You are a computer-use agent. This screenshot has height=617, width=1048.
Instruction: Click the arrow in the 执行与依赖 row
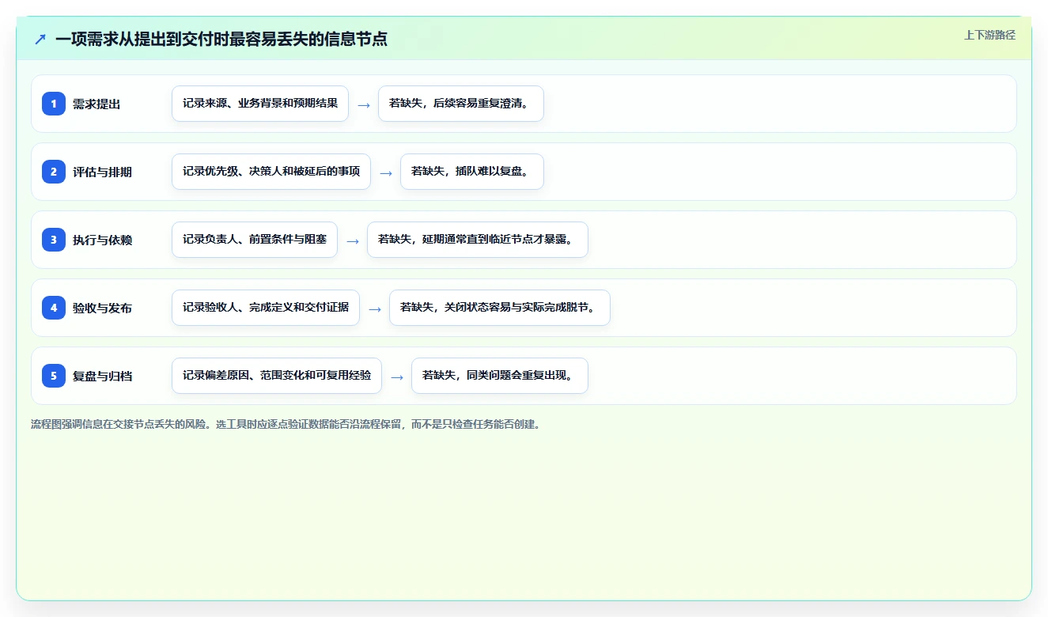[353, 240]
